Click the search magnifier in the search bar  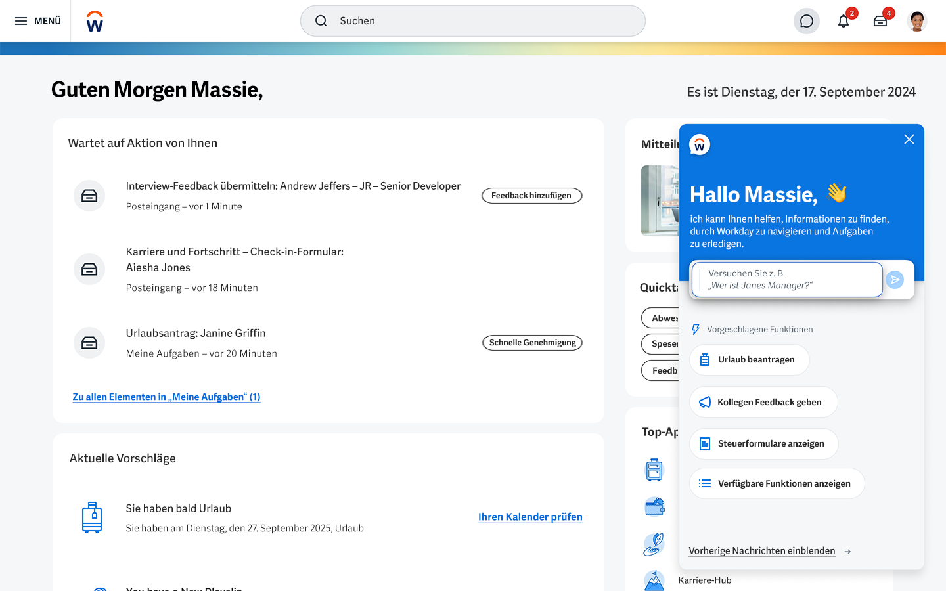tap(321, 21)
